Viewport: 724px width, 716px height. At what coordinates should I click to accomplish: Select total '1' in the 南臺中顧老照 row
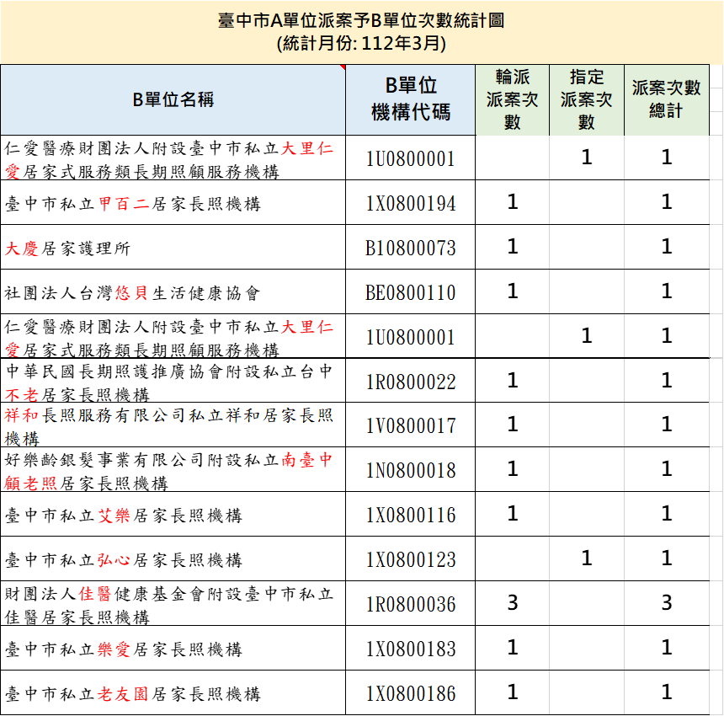click(666, 469)
